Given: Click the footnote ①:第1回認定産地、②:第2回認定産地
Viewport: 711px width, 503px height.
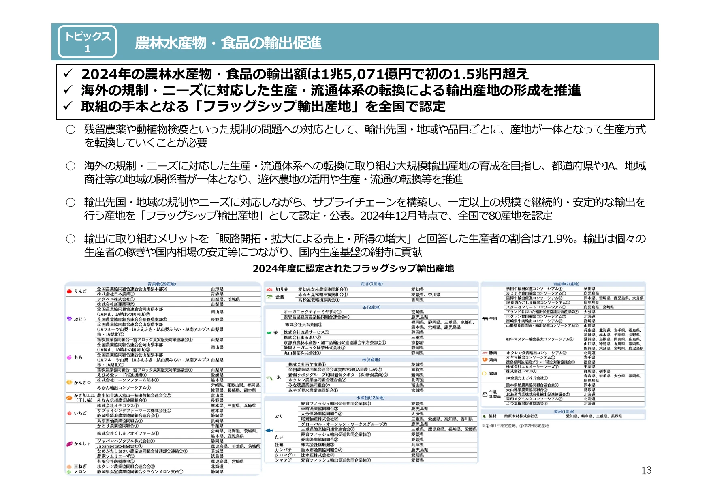Looking at the screenshot, I should point(515,426).
